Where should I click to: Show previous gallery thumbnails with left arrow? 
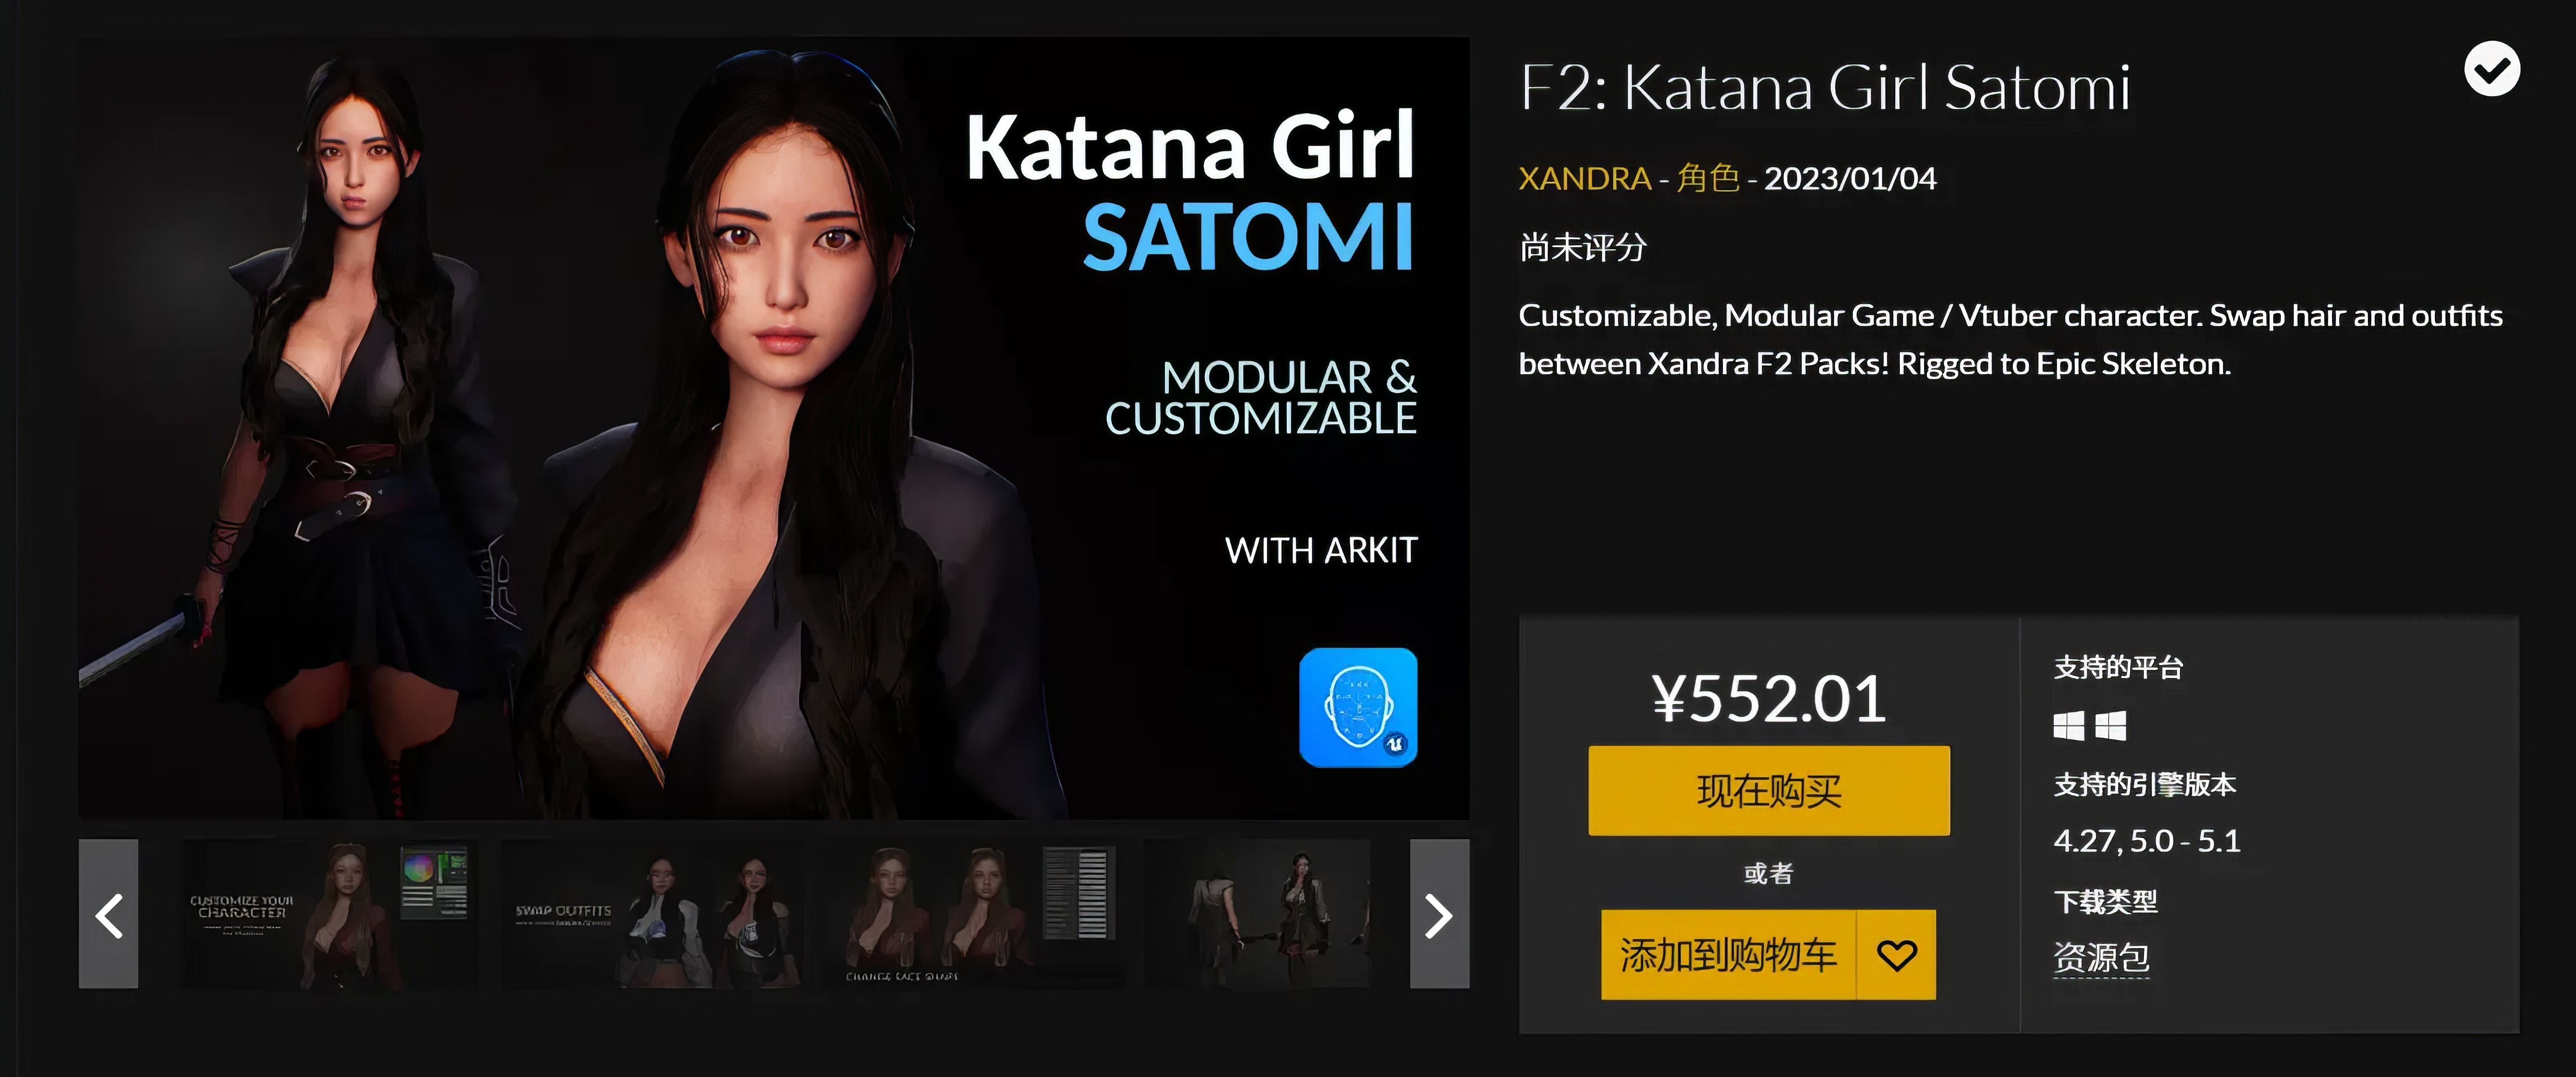coord(109,914)
